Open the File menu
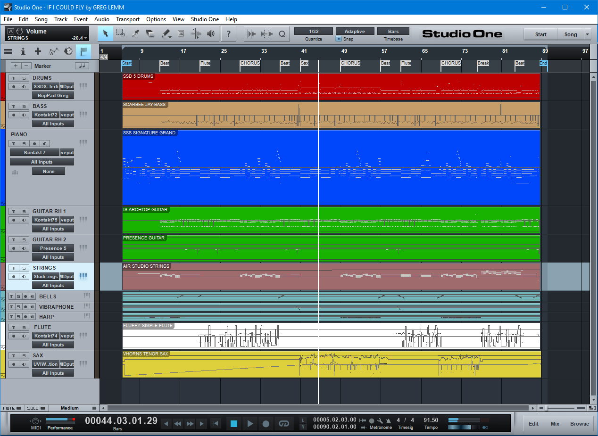 pyautogui.click(x=8, y=19)
